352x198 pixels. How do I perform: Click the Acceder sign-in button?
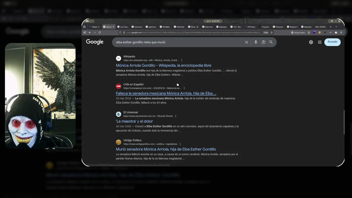[332, 42]
